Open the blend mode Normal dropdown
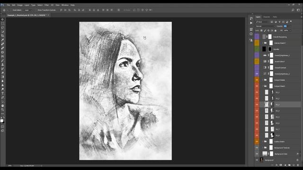This screenshot has width=303, height=170. pyautogui.click(x=265, y=26)
